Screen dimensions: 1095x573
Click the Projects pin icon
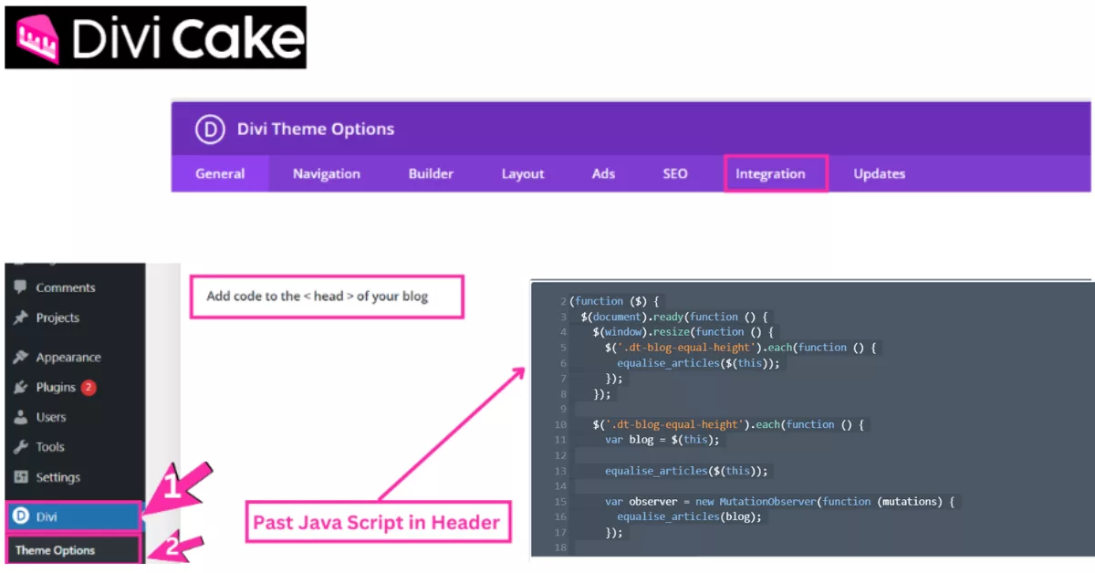(x=20, y=318)
